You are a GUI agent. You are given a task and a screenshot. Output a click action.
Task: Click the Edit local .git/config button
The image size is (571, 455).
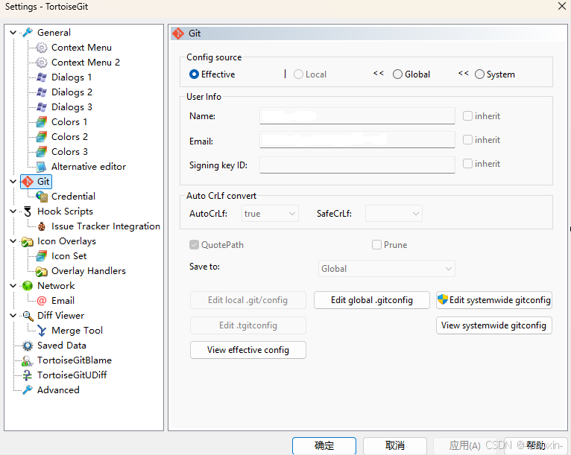coord(248,300)
